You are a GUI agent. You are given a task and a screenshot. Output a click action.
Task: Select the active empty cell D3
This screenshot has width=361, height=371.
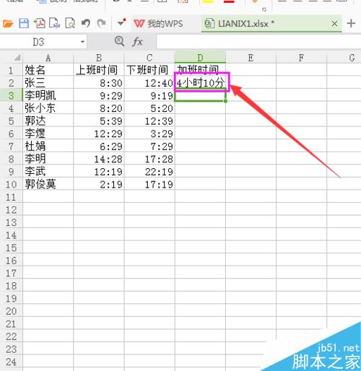(x=200, y=95)
